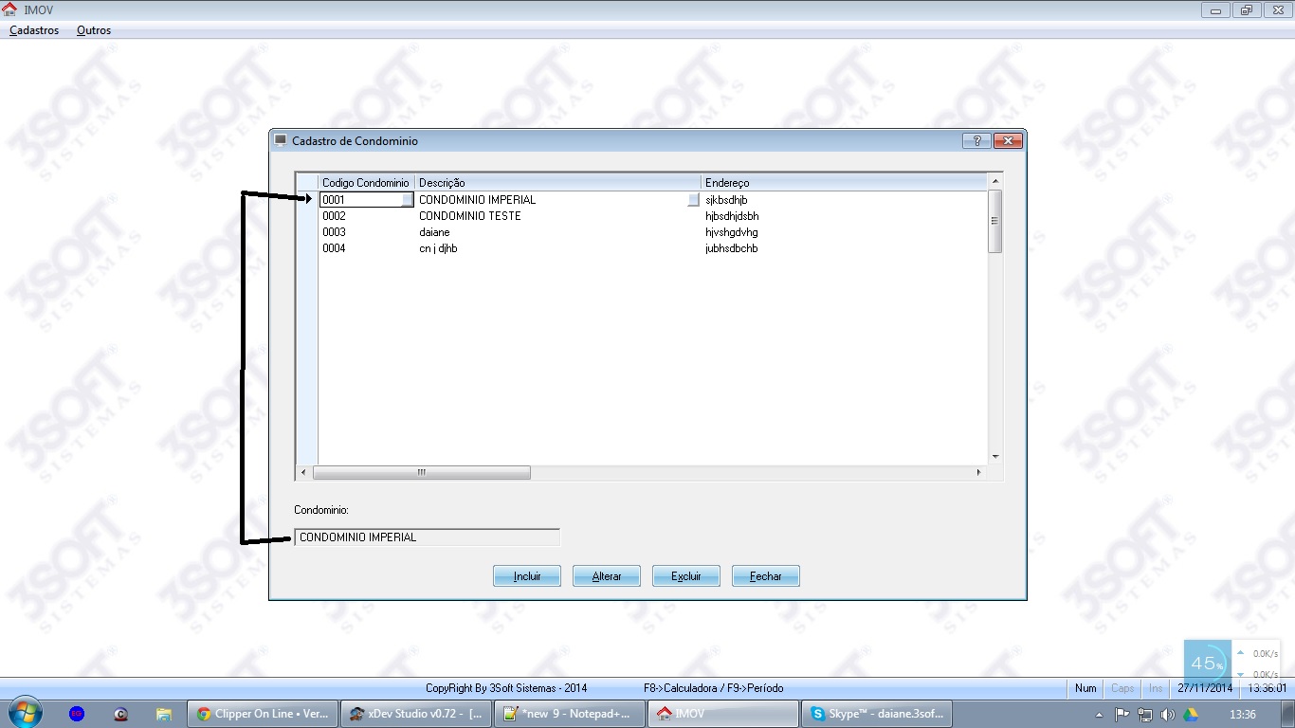Image resolution: width=1295 pixels, height=728 pixels.
Task: Click the network tray icon
Action: (x=1144, y=715)
